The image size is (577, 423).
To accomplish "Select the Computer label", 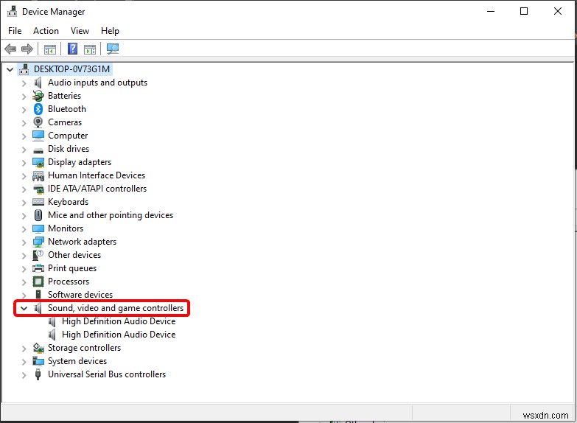I will pos(68,136).
